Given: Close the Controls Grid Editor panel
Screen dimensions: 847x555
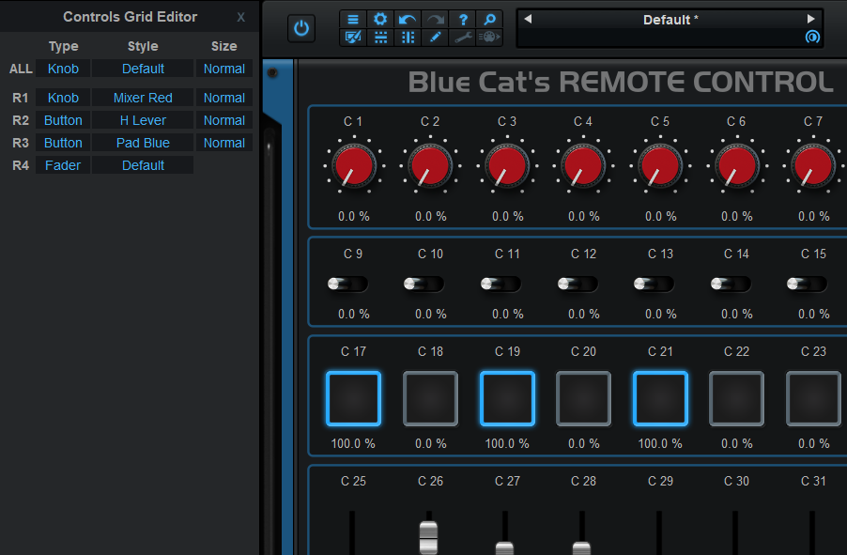Looking at the screenshot, I should 241,17.
